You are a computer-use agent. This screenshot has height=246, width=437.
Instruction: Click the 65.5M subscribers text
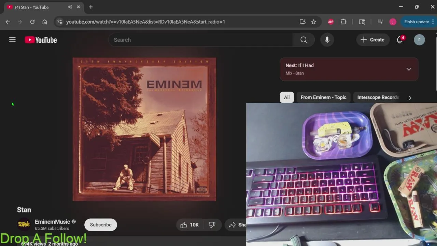pos(52,229)
